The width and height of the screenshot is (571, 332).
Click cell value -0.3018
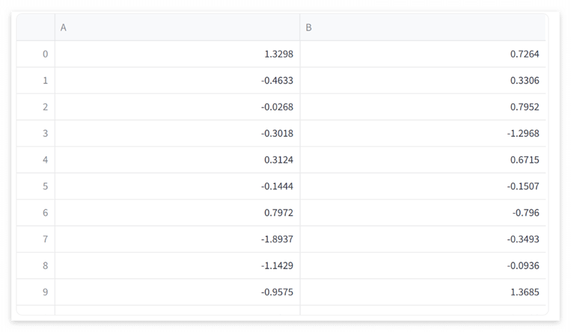coord(277,133)
